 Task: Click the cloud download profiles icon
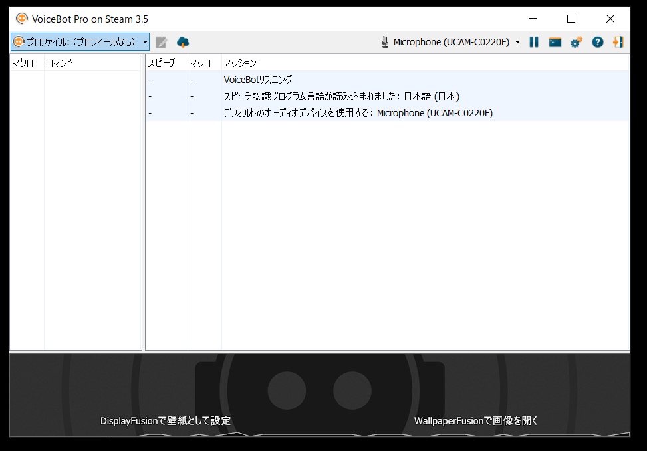click(x=183, y=42)
